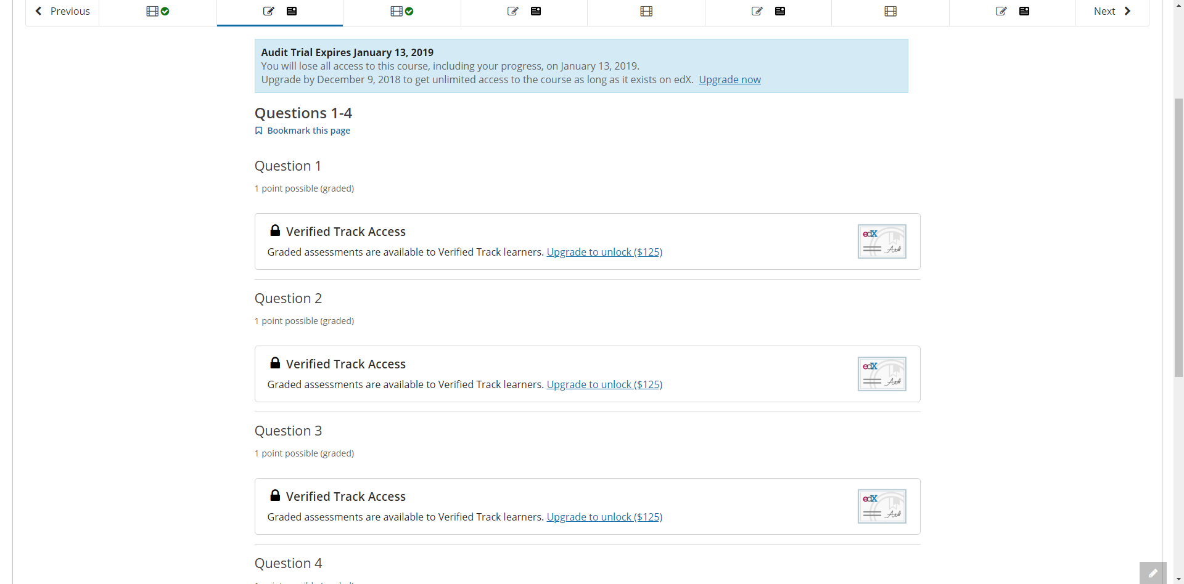The height and width of the screenshot is (584, 1184).
Task: Click the page vertical scrollbar
Action: click(x=1178, y=237)
